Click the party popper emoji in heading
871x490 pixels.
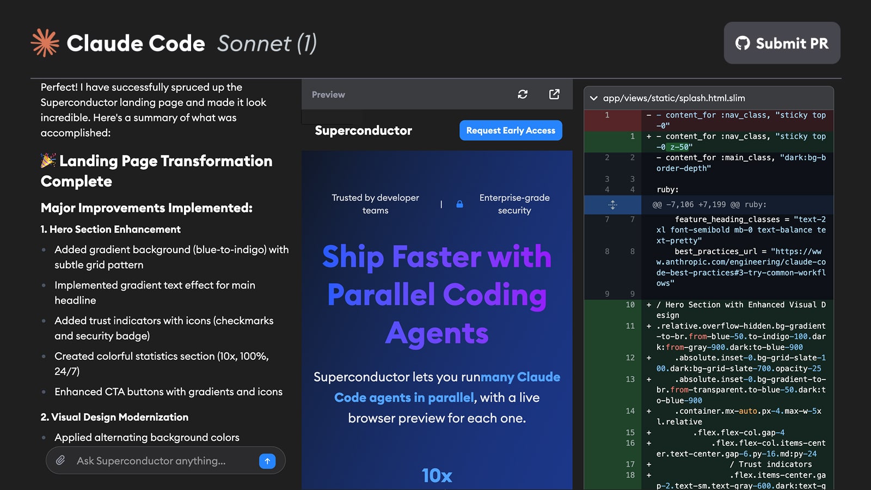point(48,161)
